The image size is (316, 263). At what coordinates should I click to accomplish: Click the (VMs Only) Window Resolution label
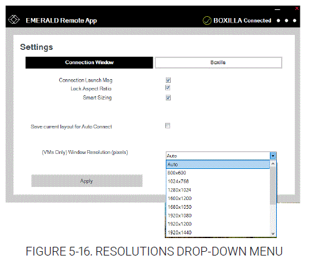(x=85, y=152)
